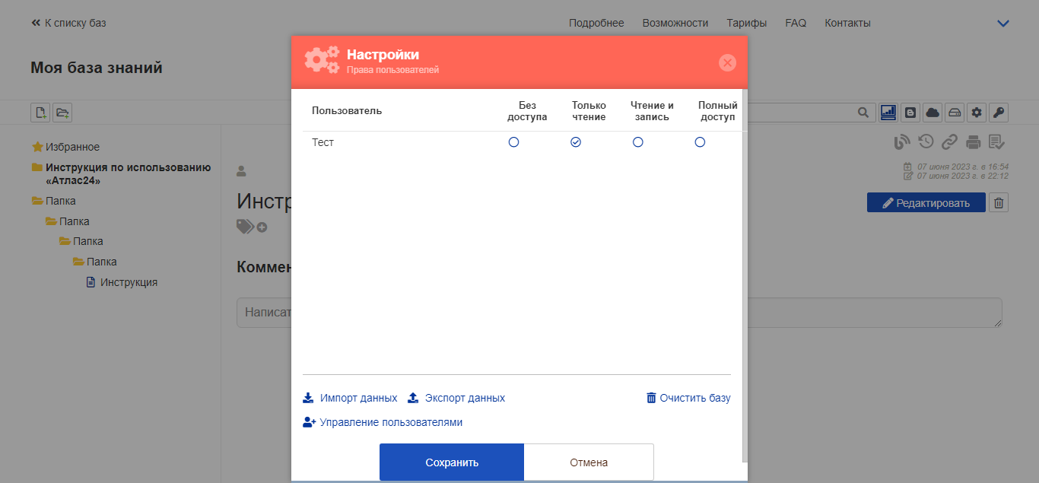Click the settings dialog vertical scrollbar
This screenshot has height=483, width=1039.
(745, 275)
